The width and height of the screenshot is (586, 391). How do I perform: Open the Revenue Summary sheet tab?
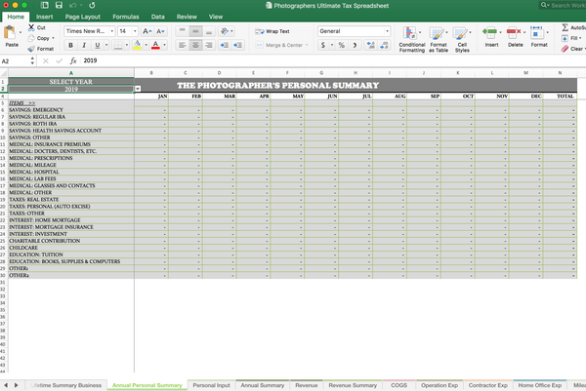[x=353, y=385]
